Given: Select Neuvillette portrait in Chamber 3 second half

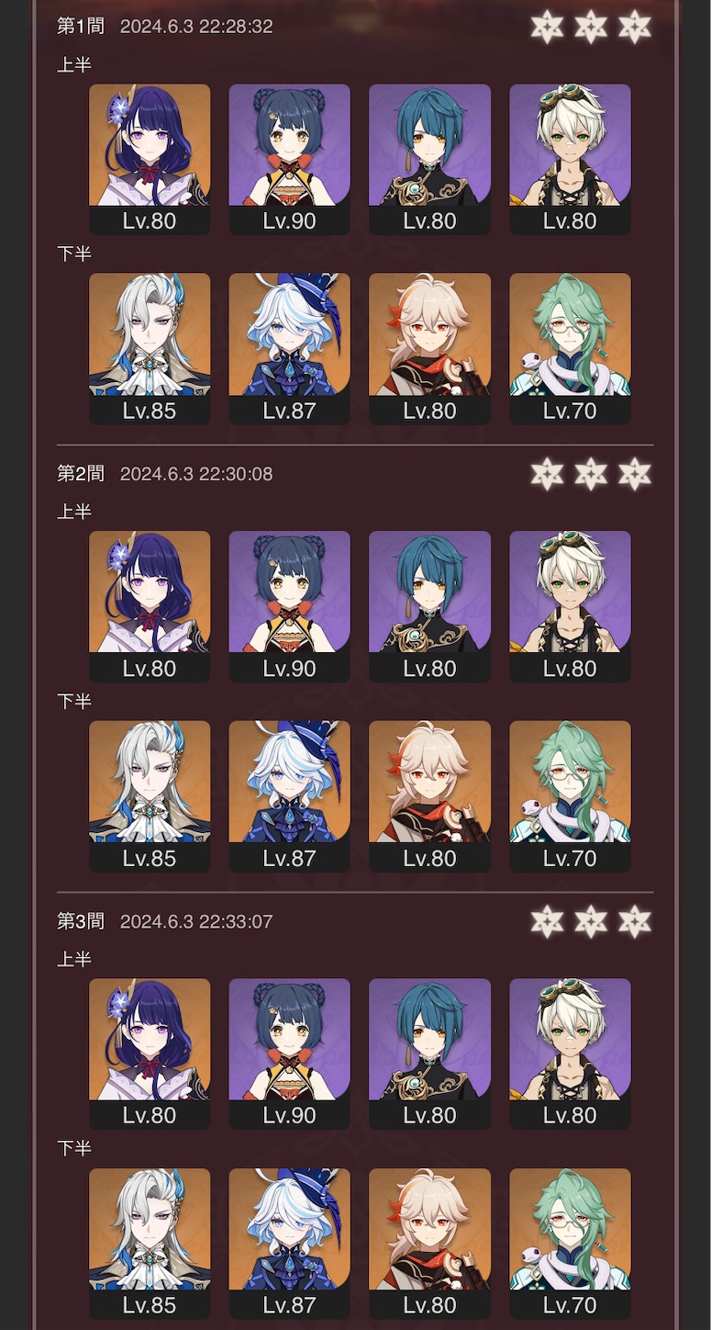Looking at the screenshot, I should pyautogui.click(x=150, y=1244).
